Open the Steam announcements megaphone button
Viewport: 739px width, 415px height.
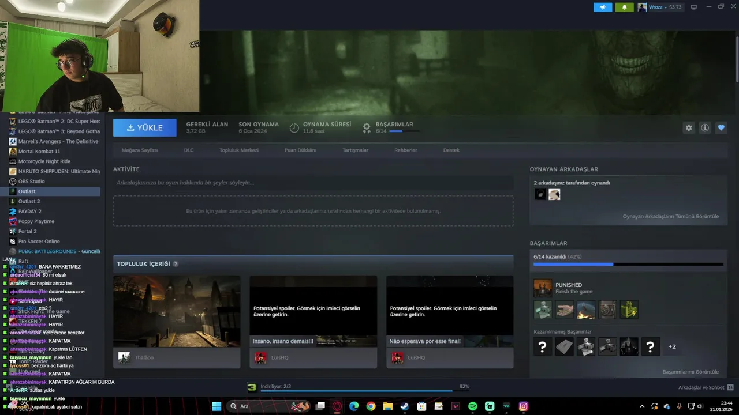[x=603, y=7]
